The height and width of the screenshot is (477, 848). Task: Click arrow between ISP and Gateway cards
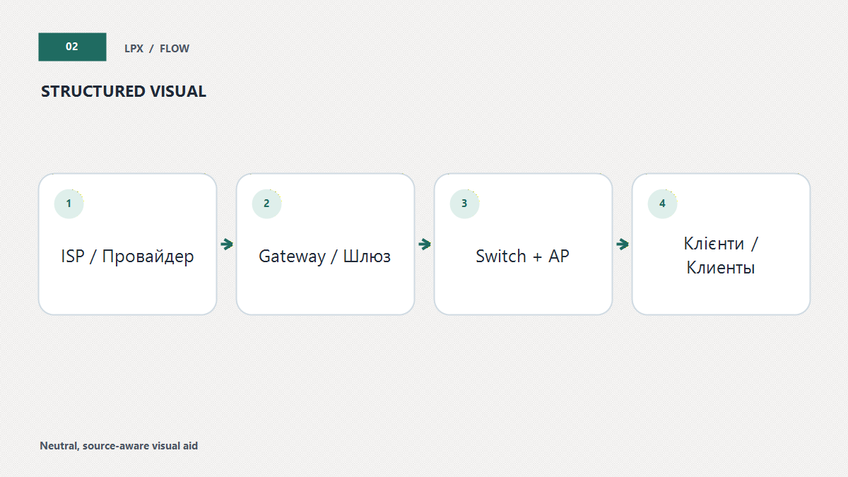tap(227, 245)
